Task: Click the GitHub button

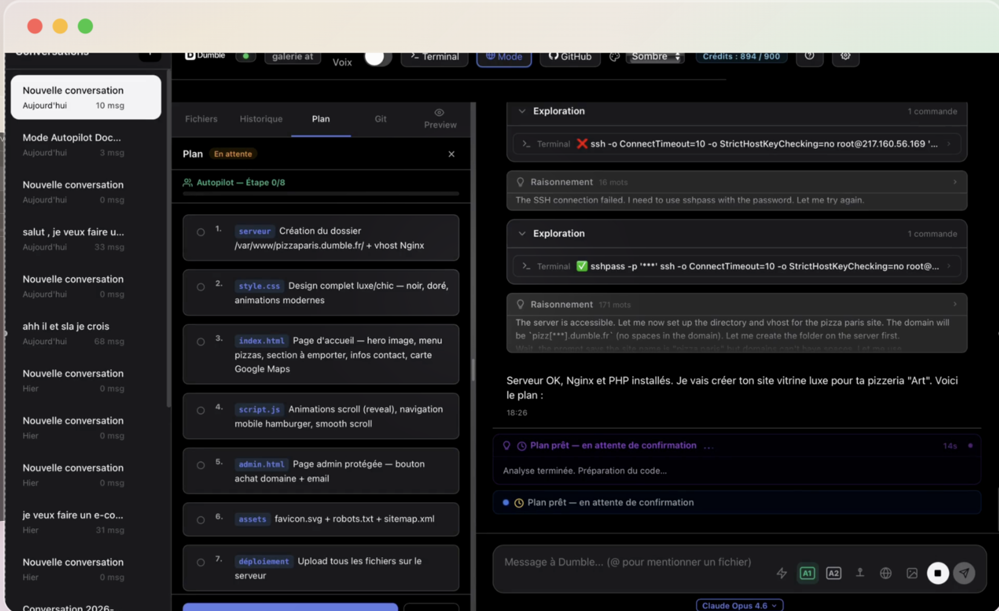Action: 570,57
